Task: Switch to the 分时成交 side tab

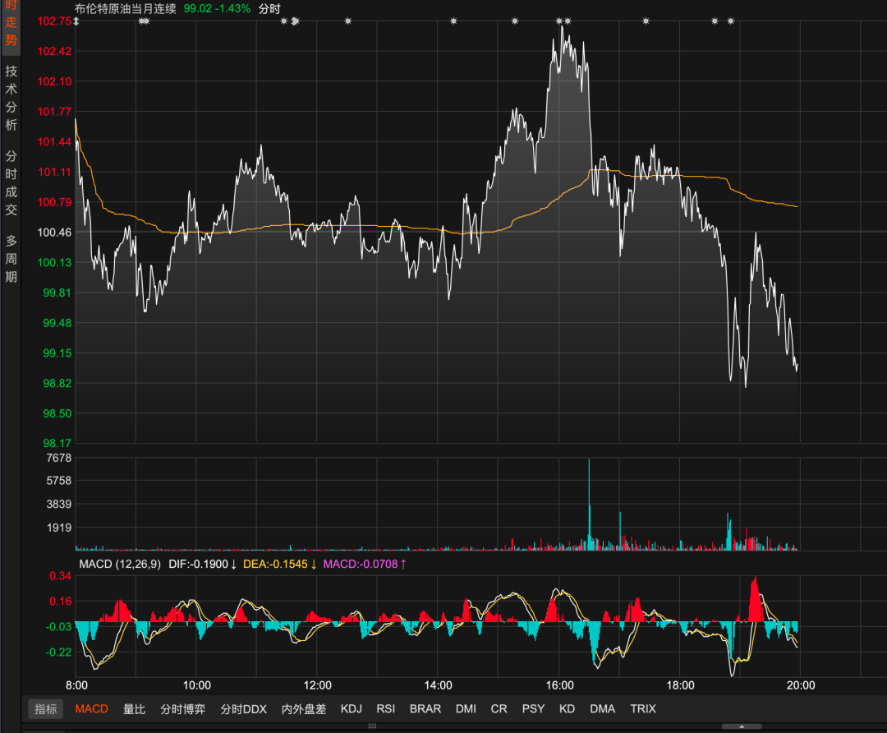Action: 11,182
